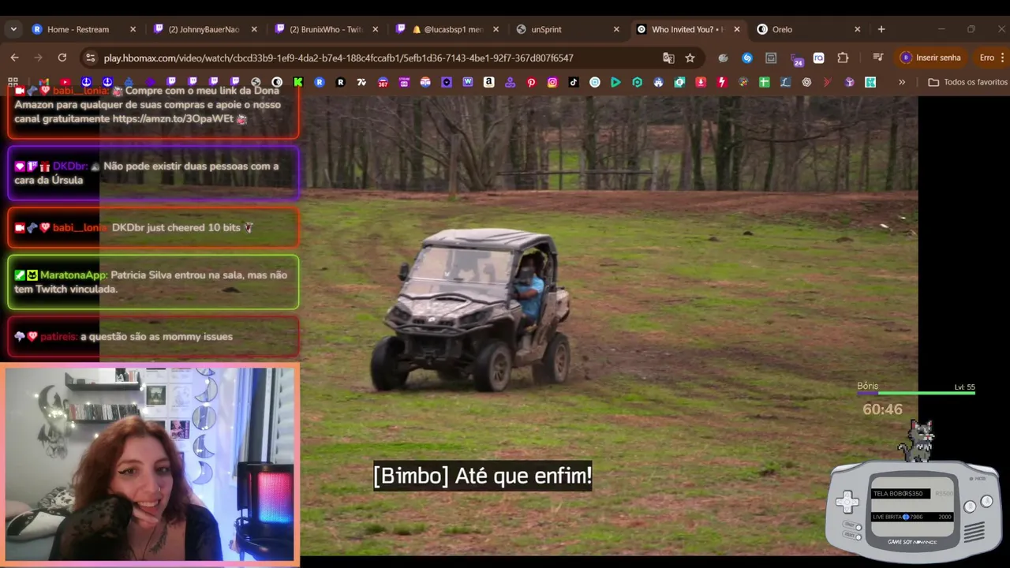The width and height of the screenshot is (1010, 568).
Task: Open the tab search dropdown arrow
Action: [x=13, y=29]
